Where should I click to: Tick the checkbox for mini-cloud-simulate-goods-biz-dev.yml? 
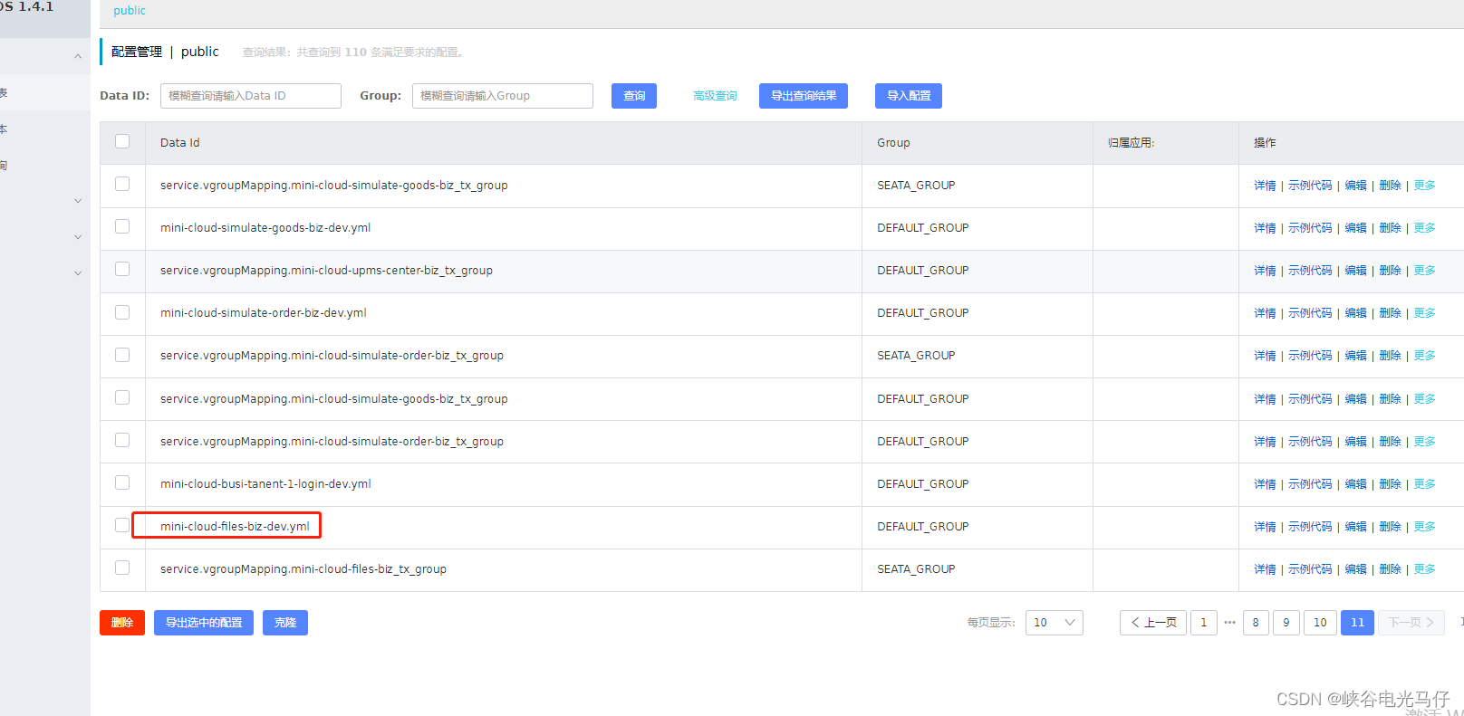pos(122,226)
